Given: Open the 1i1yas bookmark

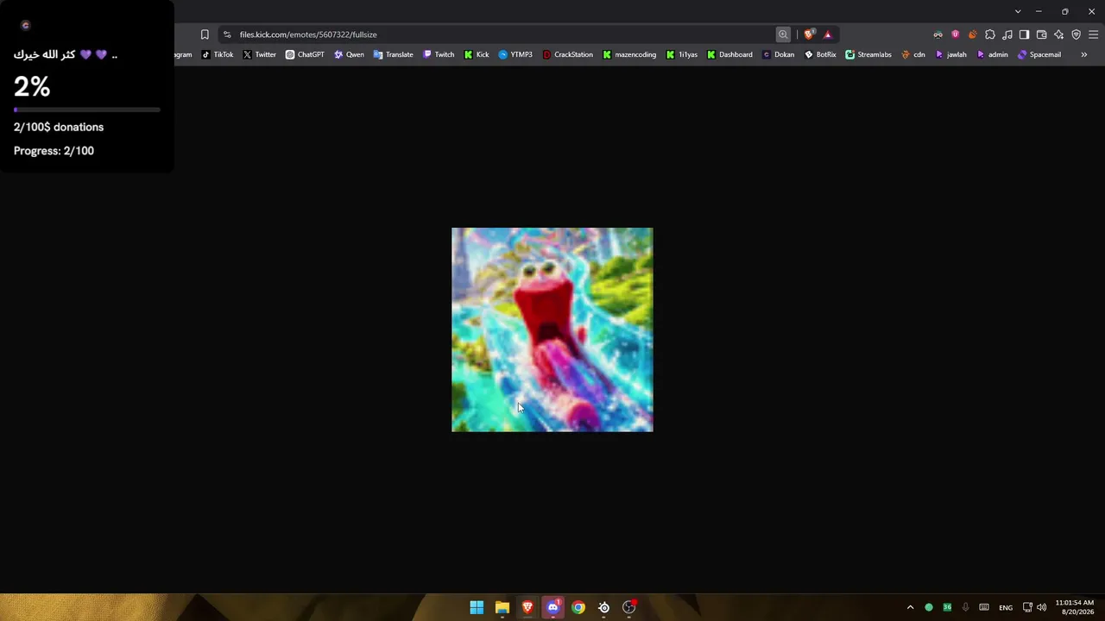Looking at the screenshot, I should point(682,54).
